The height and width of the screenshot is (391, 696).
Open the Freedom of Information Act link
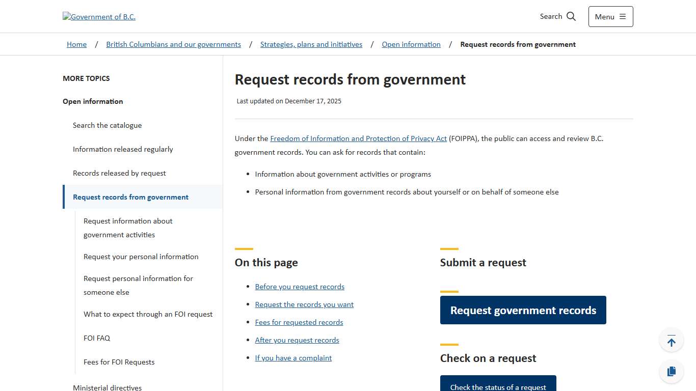[358, 138]
